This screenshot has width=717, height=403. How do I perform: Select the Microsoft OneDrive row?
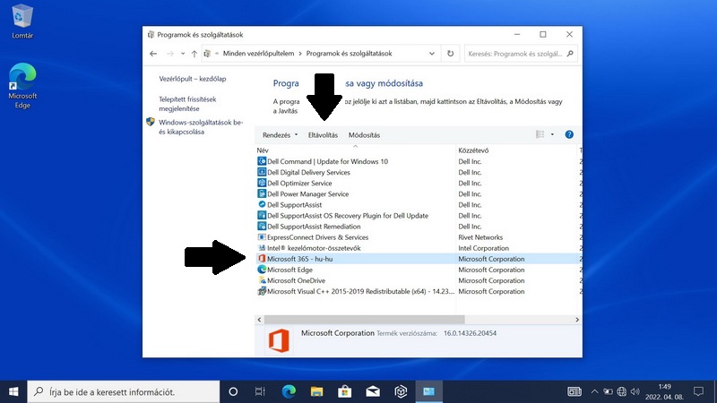coord(419,280)
